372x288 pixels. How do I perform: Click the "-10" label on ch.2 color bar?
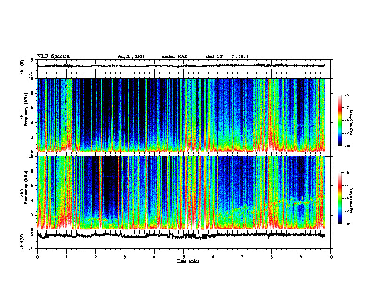(348, 224)
